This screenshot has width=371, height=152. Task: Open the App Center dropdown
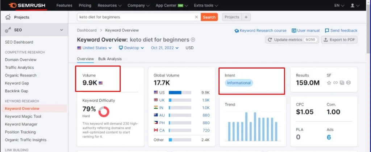[172, 5]
